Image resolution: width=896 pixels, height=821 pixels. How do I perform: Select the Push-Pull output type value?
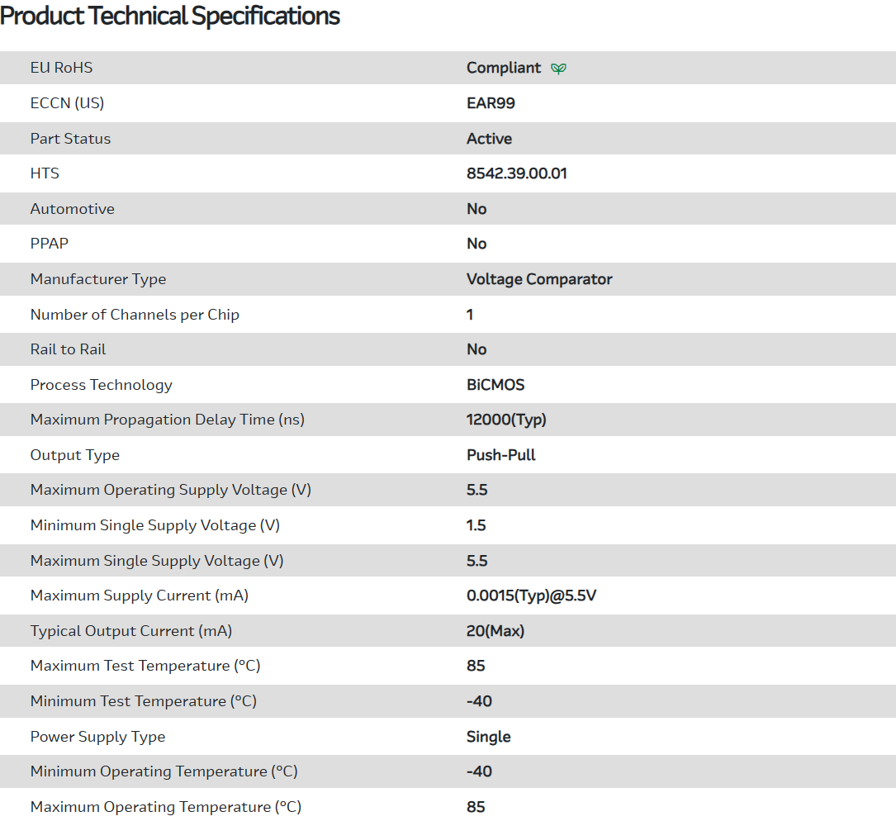pos(500,455)
